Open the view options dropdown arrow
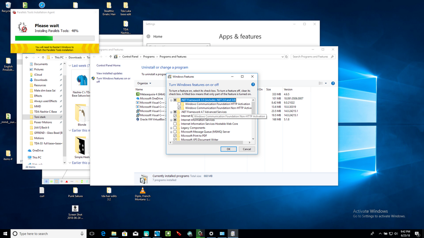Image resolution: width=424 pixels, height=238 pixels. (326, 83)
